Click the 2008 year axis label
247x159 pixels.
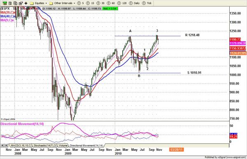(x=18, y=153)
